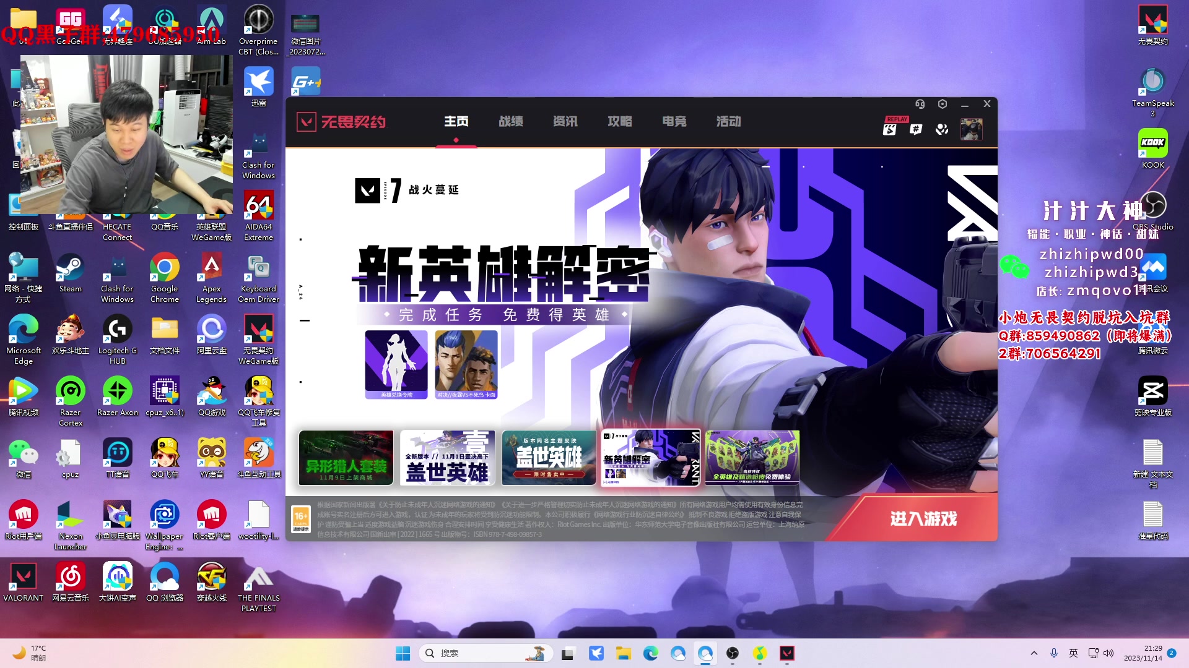The image size is (1189, 668).
Task: Click the 进入游戏 button
Action: pos(917,518)
